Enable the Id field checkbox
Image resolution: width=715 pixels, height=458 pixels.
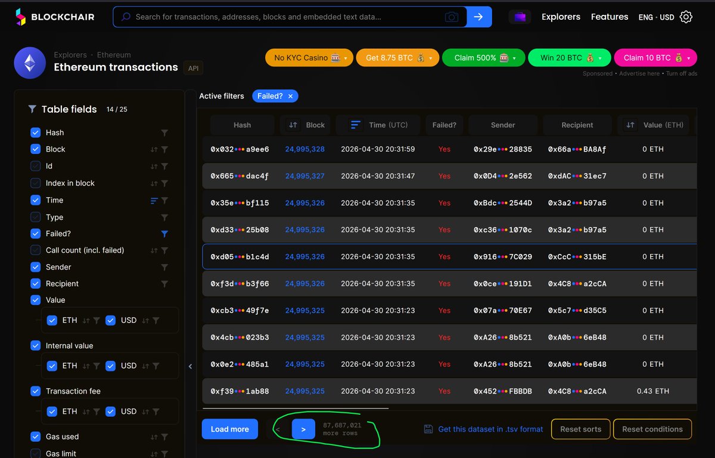pos(35,166)
